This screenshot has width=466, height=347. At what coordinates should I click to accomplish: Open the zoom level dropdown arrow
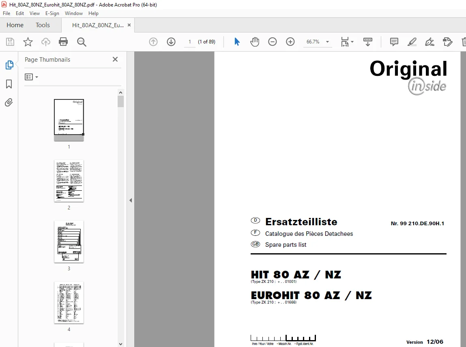328,42
